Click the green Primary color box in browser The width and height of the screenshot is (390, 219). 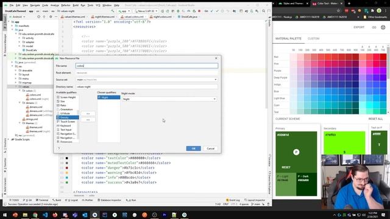tap(296, 151)
